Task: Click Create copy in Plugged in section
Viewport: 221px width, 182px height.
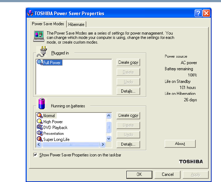Action: [128, 62]
